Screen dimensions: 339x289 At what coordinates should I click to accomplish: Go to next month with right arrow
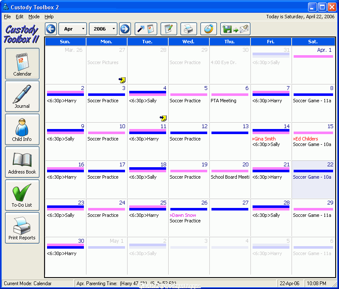coord(125,29)
